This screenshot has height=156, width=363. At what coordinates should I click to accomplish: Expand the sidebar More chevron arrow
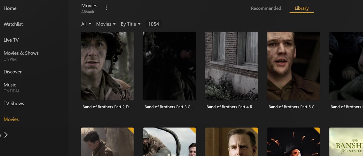tap(6, 135)
